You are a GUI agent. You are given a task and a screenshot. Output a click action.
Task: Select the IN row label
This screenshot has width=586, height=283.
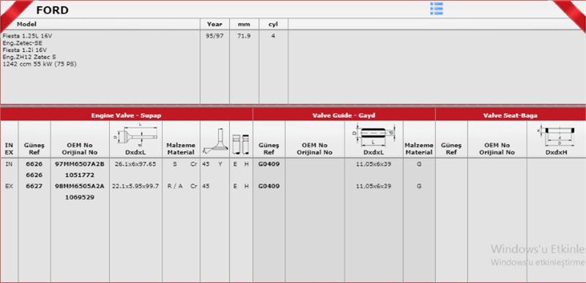point(9,164)
